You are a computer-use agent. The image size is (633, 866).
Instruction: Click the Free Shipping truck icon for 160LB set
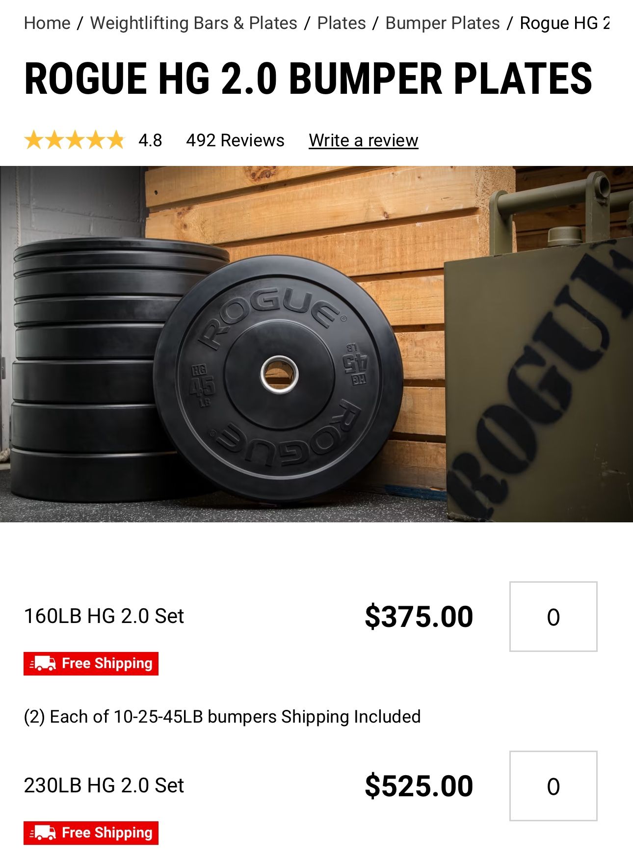pos(43,663)
